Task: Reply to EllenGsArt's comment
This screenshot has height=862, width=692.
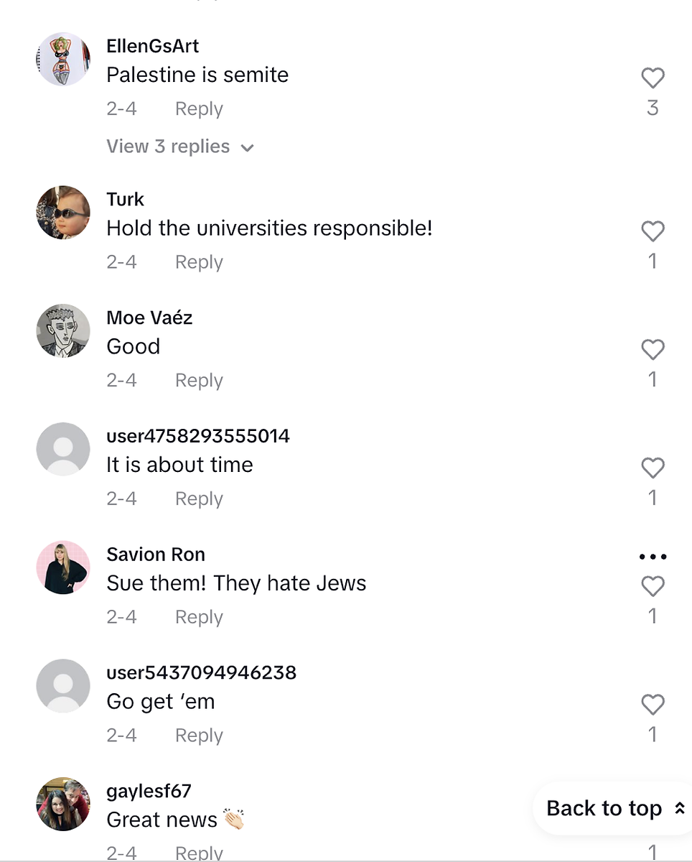Action: click(x=199, y=109)
